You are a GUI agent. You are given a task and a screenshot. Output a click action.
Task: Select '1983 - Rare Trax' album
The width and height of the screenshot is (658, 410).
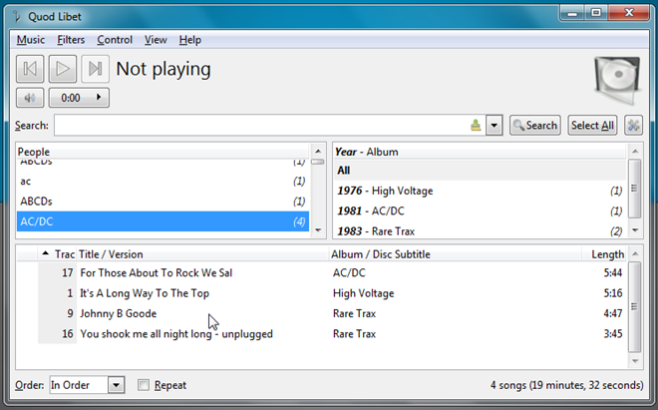pyautogui.click(x=480, y=231)
